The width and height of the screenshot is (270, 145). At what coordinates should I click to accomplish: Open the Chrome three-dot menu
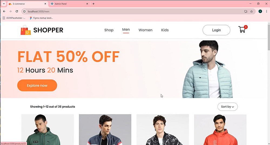point(266,11)
